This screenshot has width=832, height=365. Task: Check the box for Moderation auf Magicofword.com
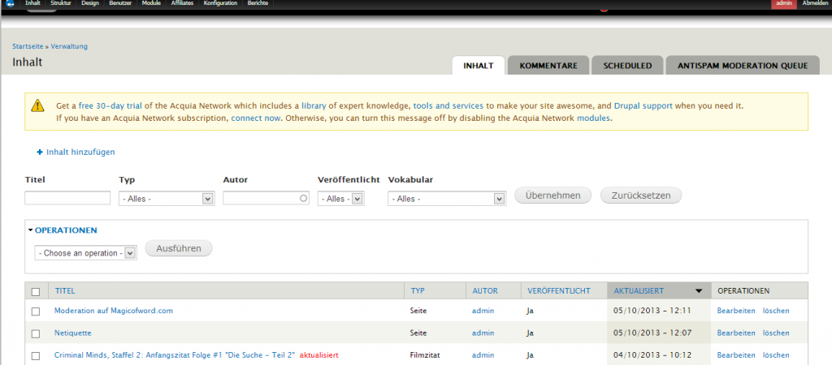coord(35,311)
